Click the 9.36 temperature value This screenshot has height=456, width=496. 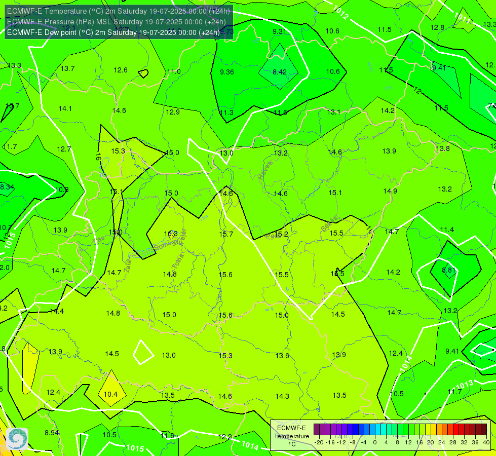pyautogui.click(x=227, y=72)
